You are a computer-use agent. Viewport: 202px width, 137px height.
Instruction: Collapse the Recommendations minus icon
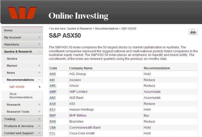(x=39, y=80)
